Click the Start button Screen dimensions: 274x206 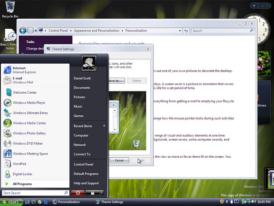11,202
